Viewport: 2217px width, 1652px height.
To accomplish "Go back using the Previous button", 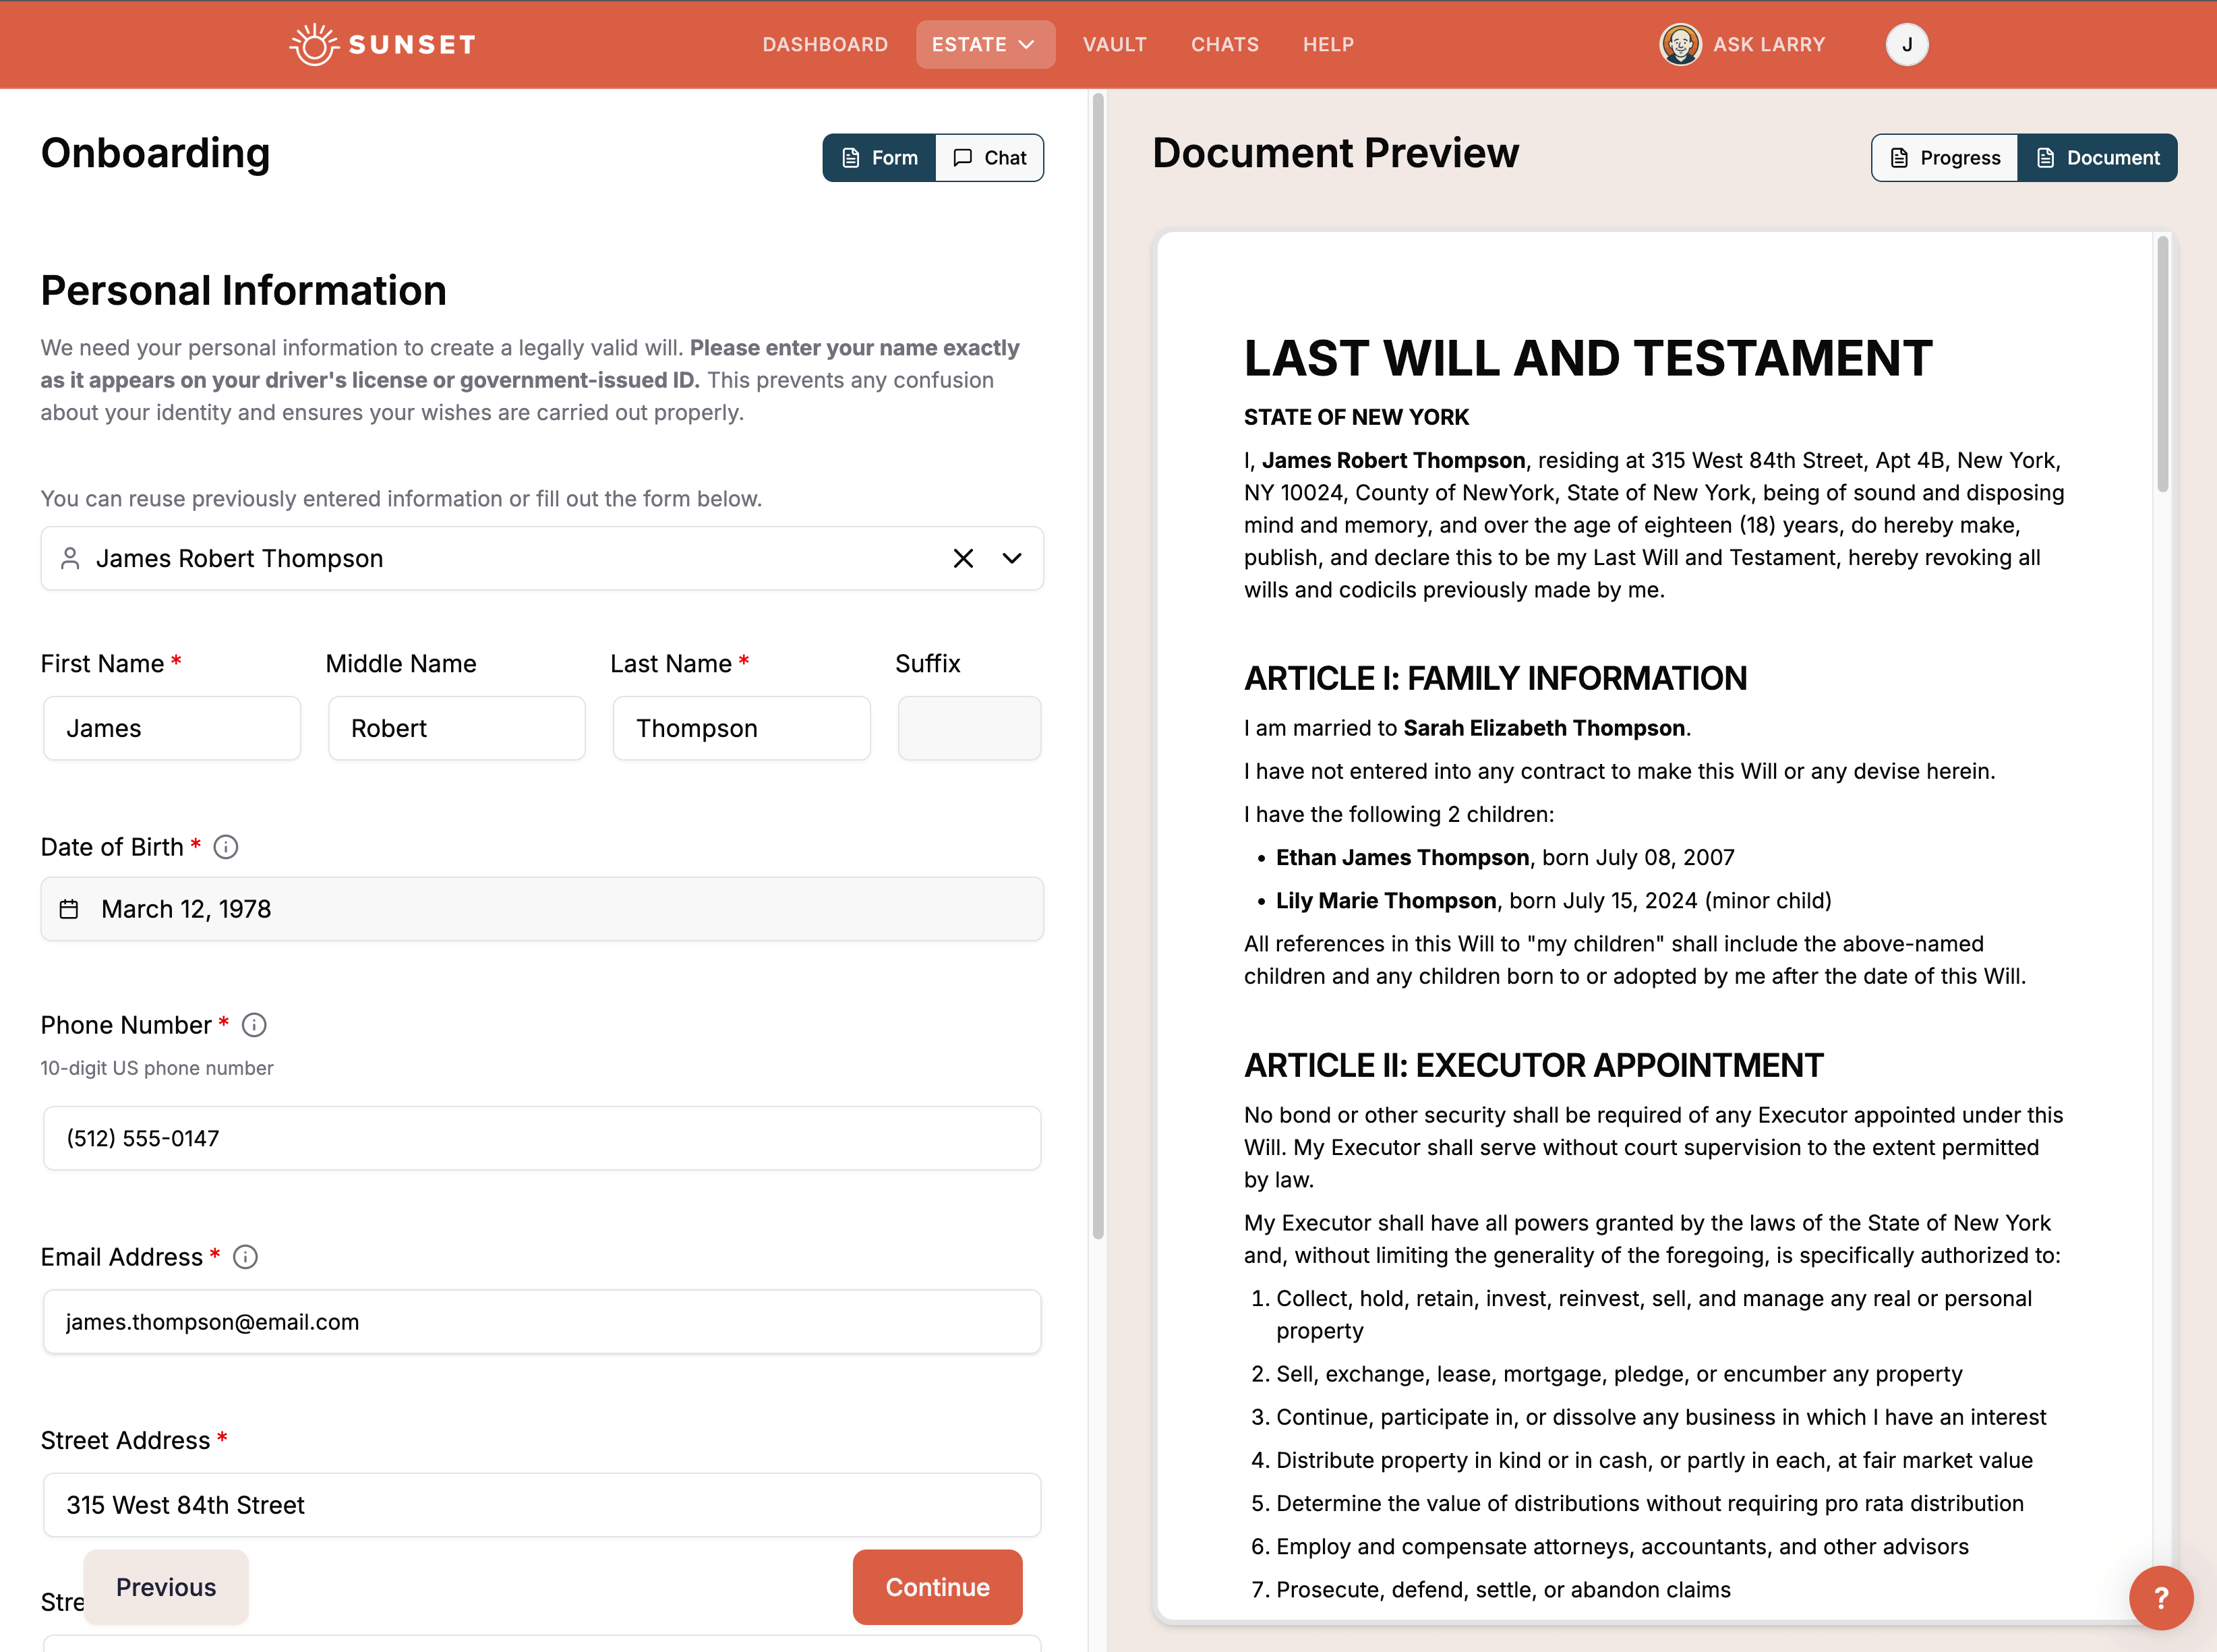I will [165, 1587].
